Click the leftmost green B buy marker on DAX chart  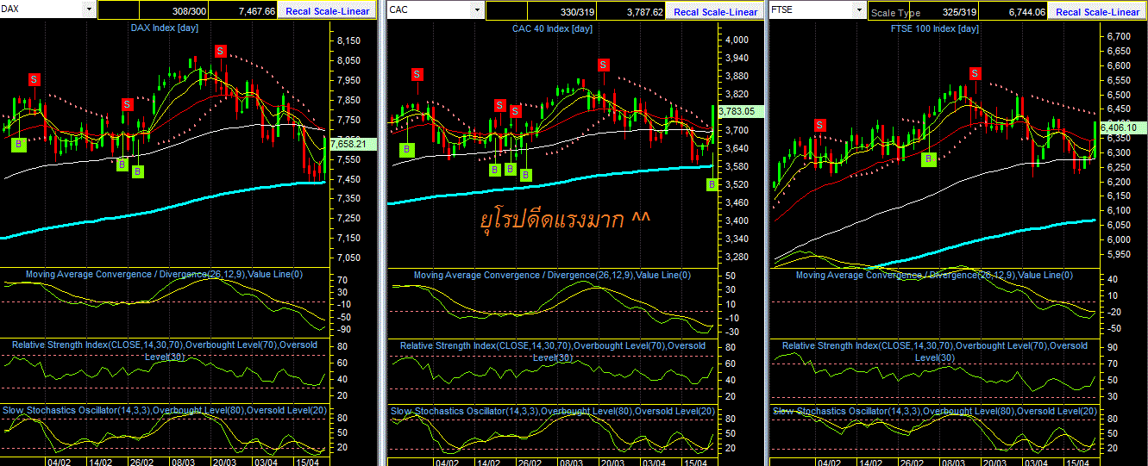[x=18, y=145]
